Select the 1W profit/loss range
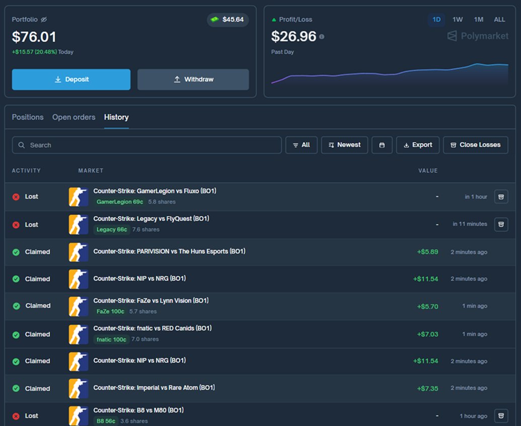This screenshot has width=521, height=426. [458, 20]
